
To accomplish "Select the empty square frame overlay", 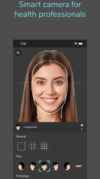I will [21, 146].
